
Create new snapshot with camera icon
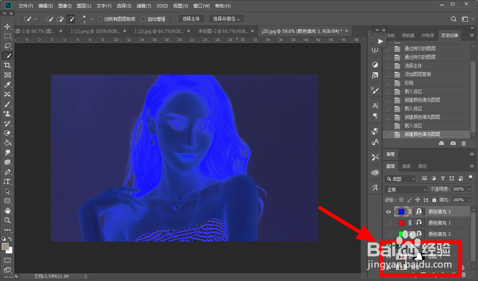pyautogui.click(x=453, y=143)
